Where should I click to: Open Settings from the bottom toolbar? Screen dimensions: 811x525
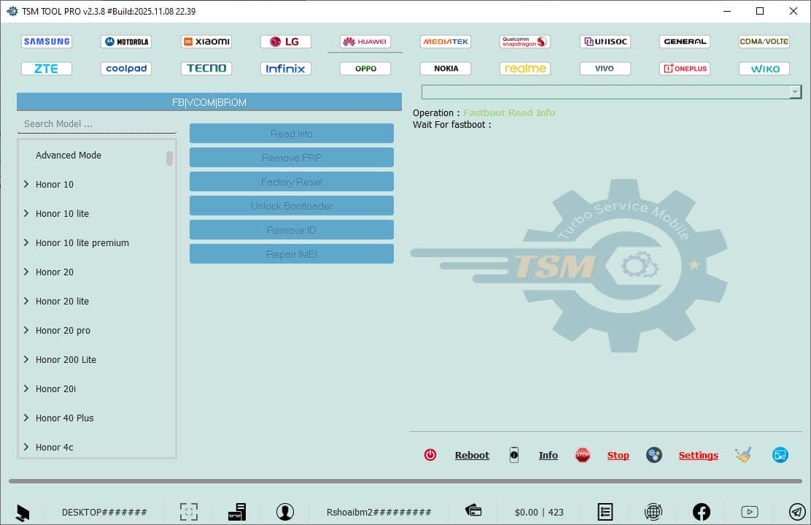tap(698, 455)
